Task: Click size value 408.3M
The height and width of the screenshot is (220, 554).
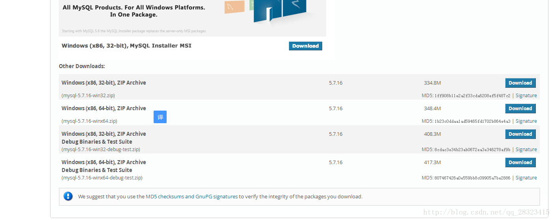Action: click(432, 134)
